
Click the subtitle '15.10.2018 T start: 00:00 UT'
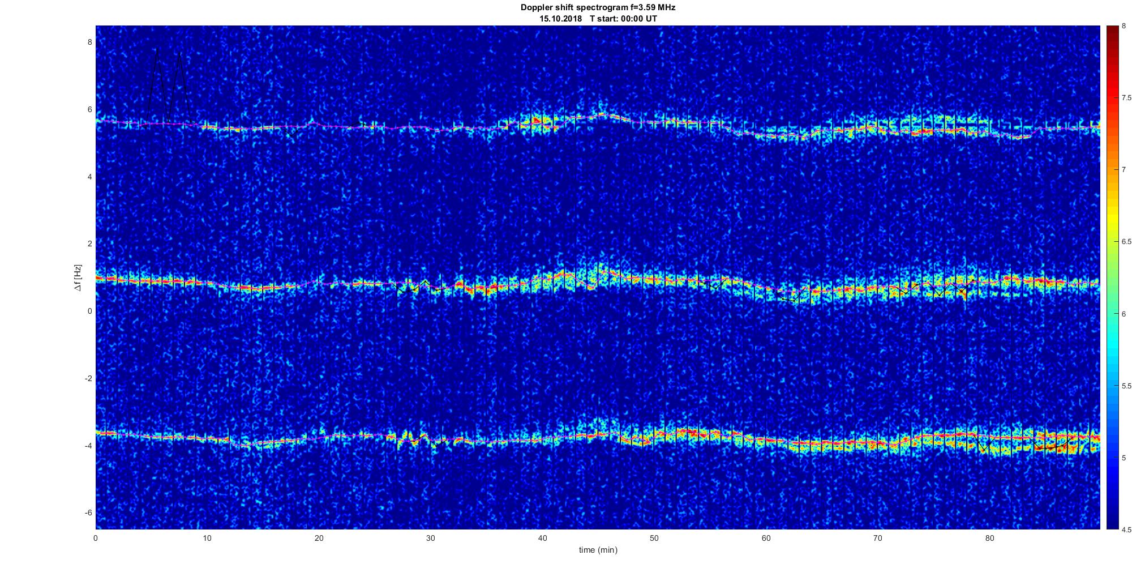point(598,19)
